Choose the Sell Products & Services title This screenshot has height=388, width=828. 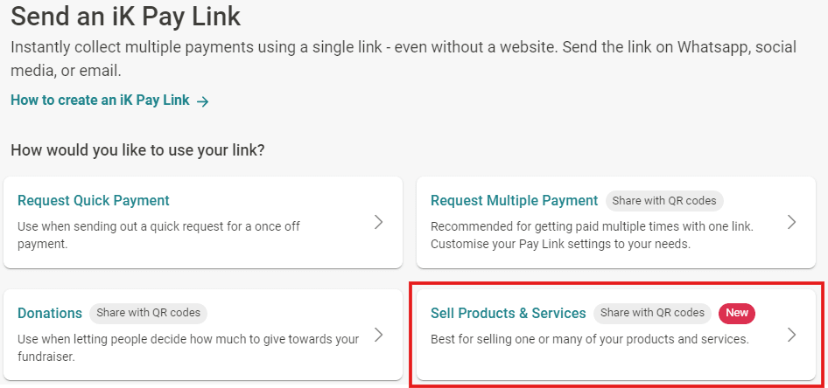click(x=508, y=313)
